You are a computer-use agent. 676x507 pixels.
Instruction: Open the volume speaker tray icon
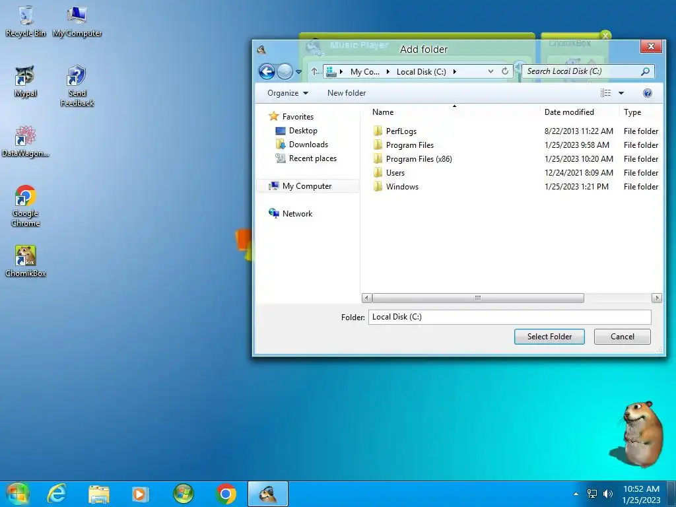[607, 494]
